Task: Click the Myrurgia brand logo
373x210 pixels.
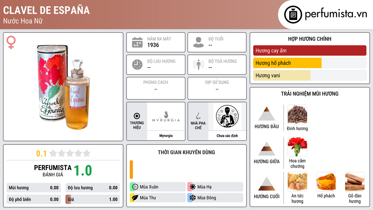Action: pyautogui.click(x=166, y=117)
